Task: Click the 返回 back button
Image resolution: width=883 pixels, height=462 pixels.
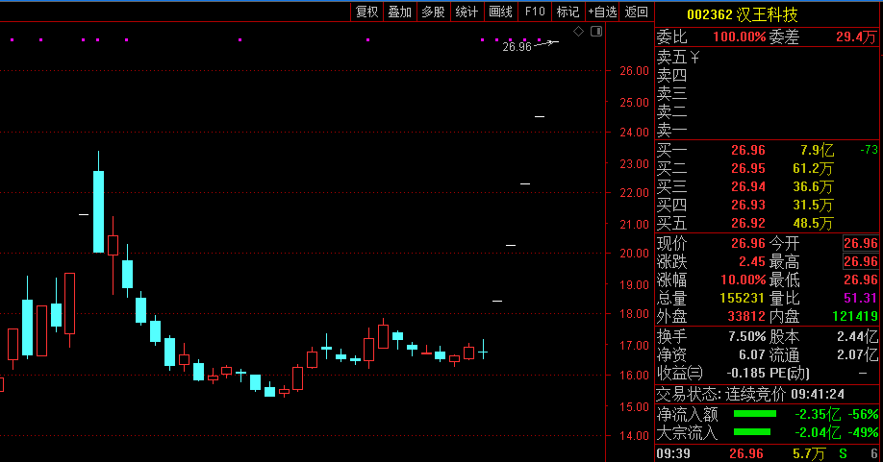Action: pos(637,12)
